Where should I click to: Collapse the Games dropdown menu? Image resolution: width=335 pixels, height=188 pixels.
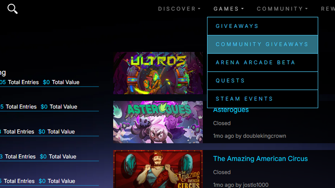coord(228,9)
